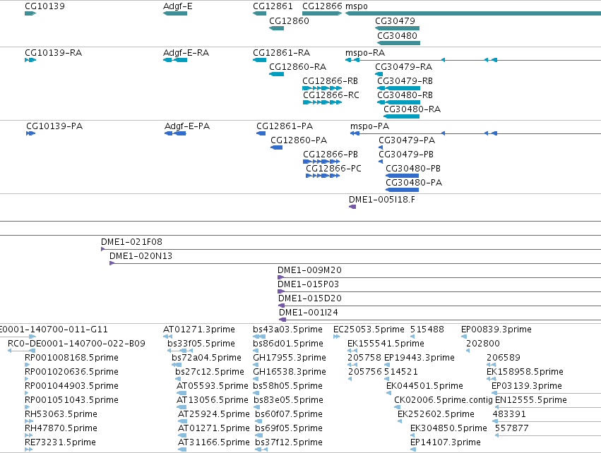Select the 206589 feature label

(x=504, y=358)
